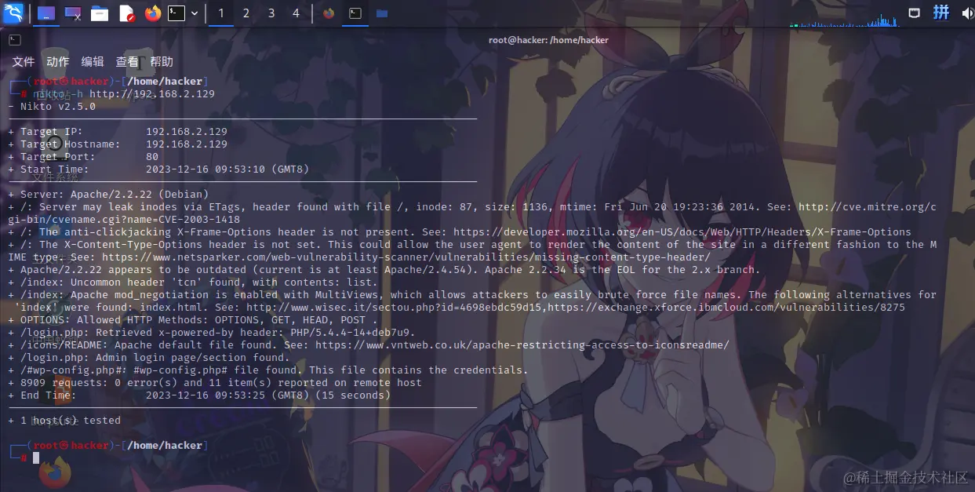Image resolution: width=975 pixels, height=492 pixels.
Task: Launch Firefox from the panel launcher
Action: click(x=152, y=13)
